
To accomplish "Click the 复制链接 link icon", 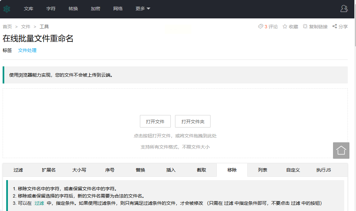I will coord(305,27).
